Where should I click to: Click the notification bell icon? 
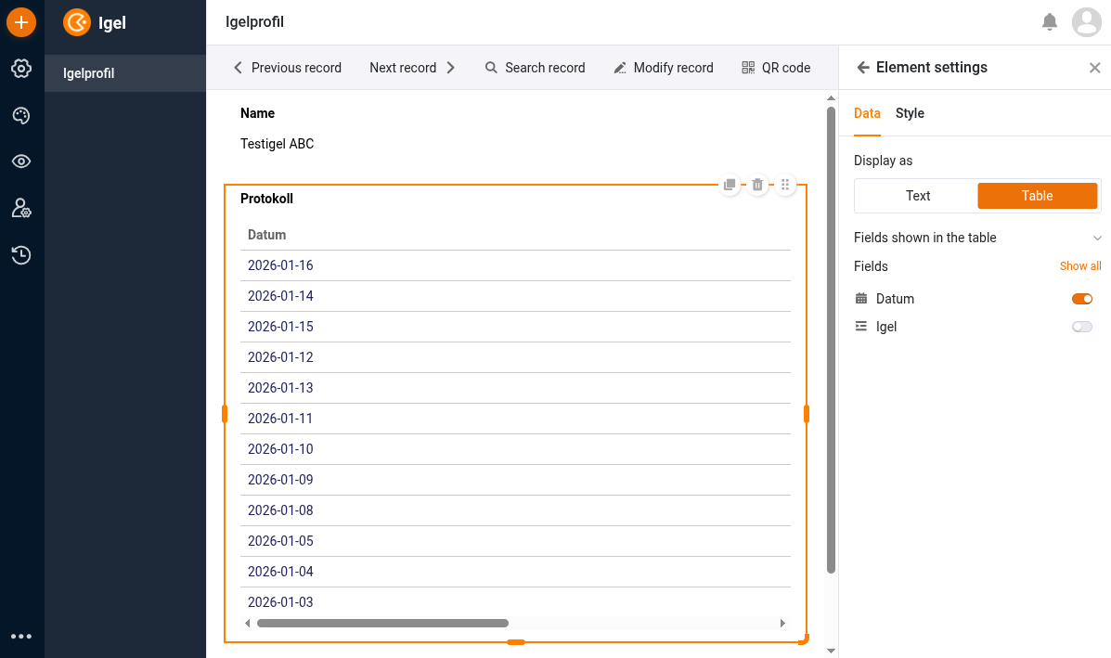click(x=1050, y=21)
